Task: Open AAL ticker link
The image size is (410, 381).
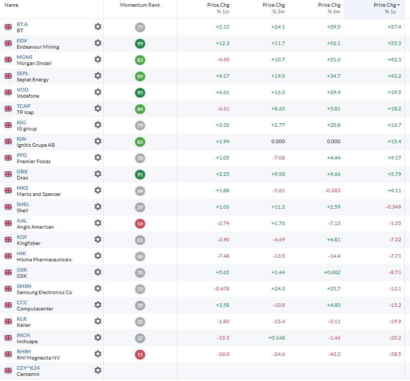Action: click(x=21, y=221)
